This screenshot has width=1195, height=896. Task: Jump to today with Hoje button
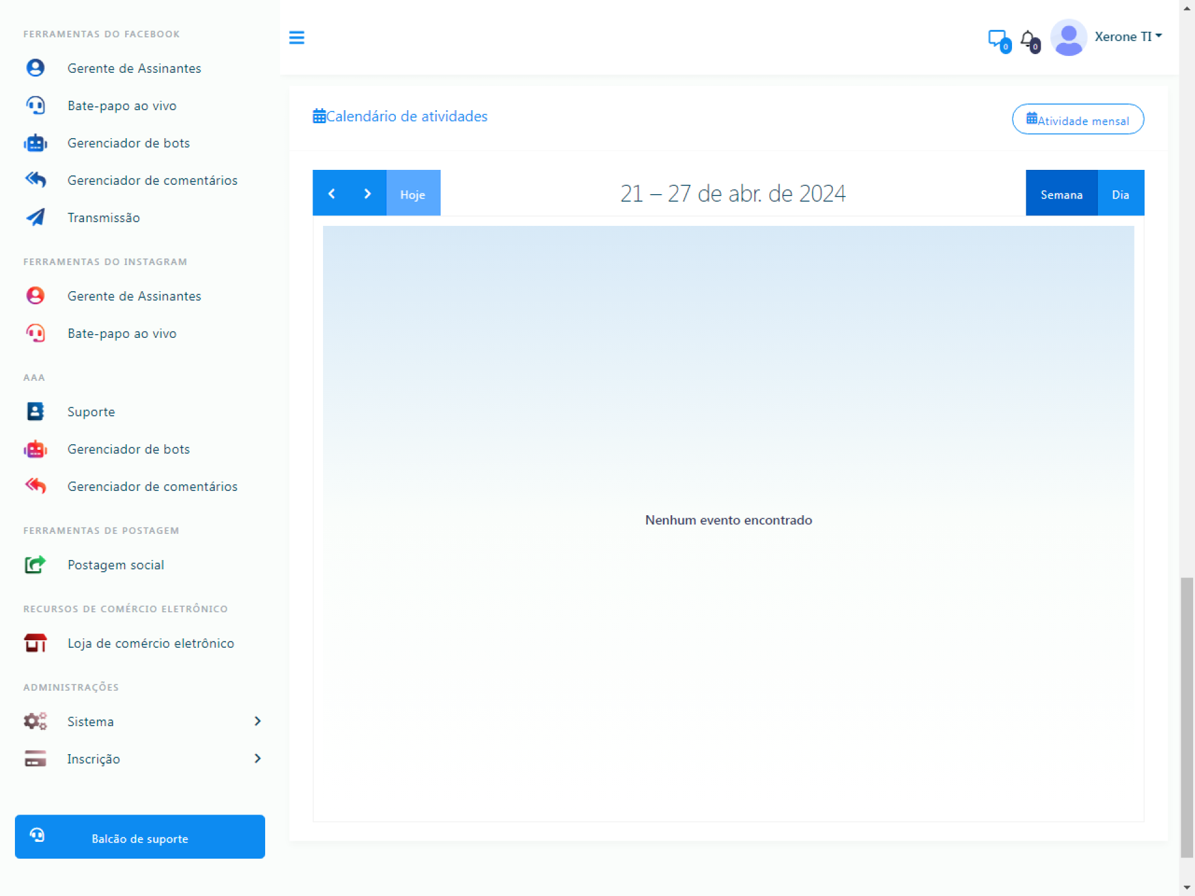413,194
